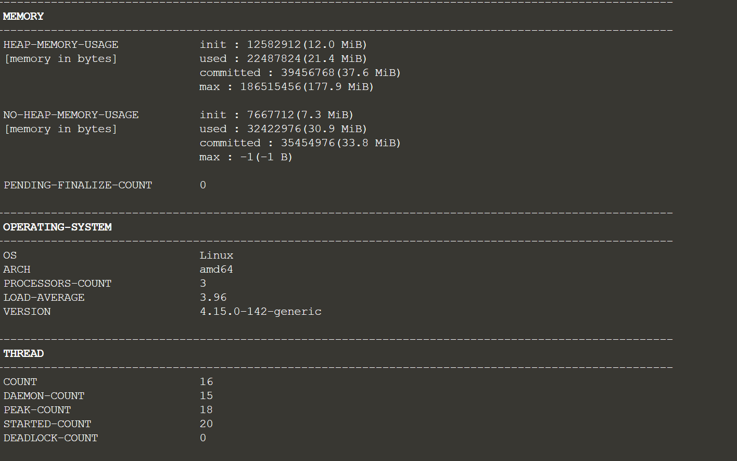Click the ARCH value amd64
The width and height of the screenshot is (737, 461).
217,270
